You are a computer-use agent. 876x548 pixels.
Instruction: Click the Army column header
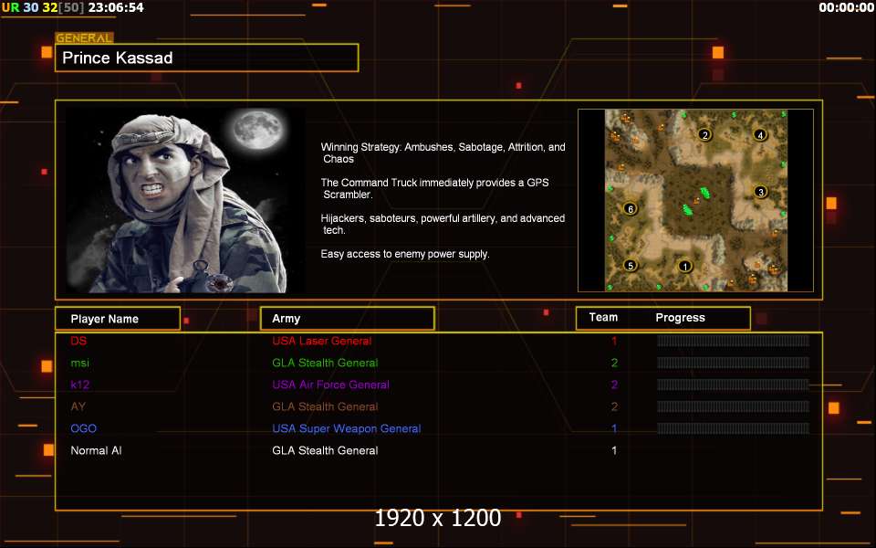click(348, 319)
